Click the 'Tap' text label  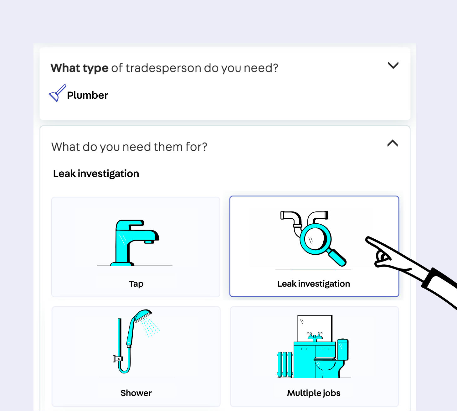tap(136, 284)
